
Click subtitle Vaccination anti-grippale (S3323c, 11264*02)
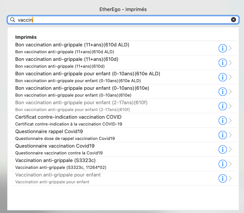61,167
